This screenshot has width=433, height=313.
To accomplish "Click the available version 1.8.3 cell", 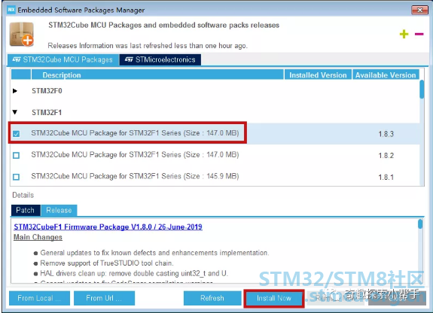I will coord(386,134).
